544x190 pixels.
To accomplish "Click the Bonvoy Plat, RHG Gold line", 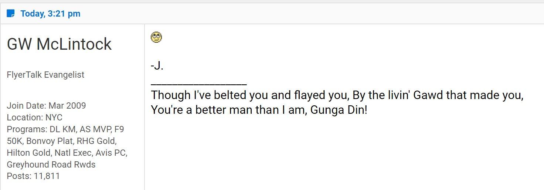I will 62,141.
